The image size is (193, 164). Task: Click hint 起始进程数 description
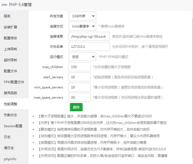(123, 77)
